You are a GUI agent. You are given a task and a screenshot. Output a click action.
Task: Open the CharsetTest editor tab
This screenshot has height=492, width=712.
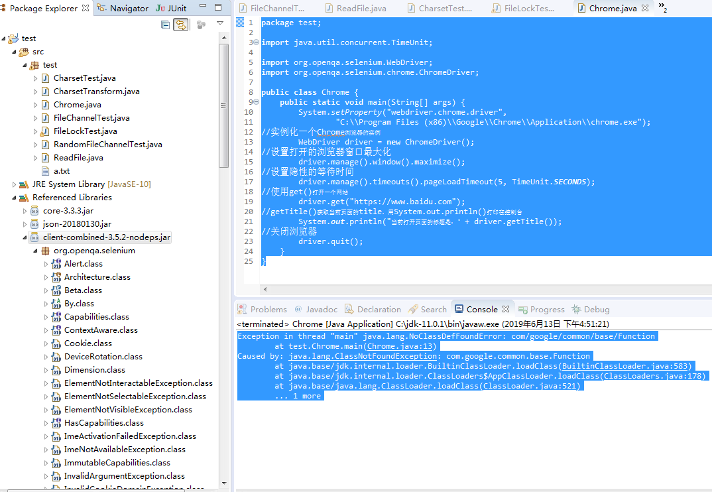point(440,8)
